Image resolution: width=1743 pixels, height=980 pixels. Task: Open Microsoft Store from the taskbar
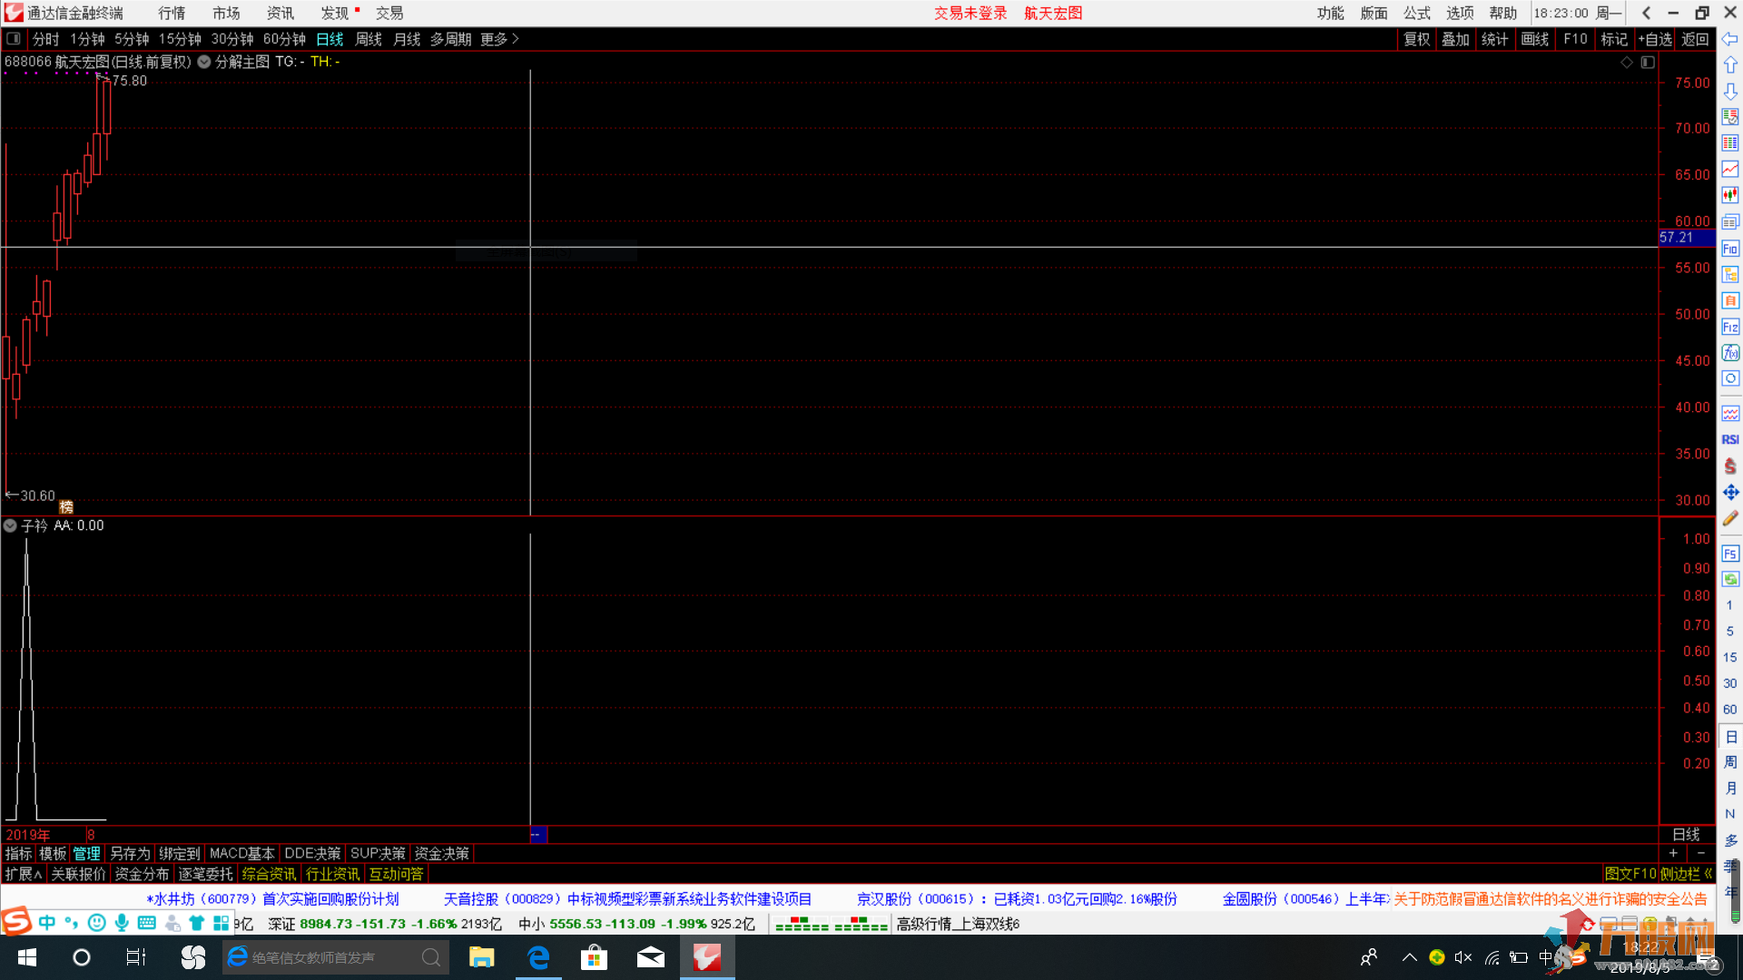coord(595,957)
